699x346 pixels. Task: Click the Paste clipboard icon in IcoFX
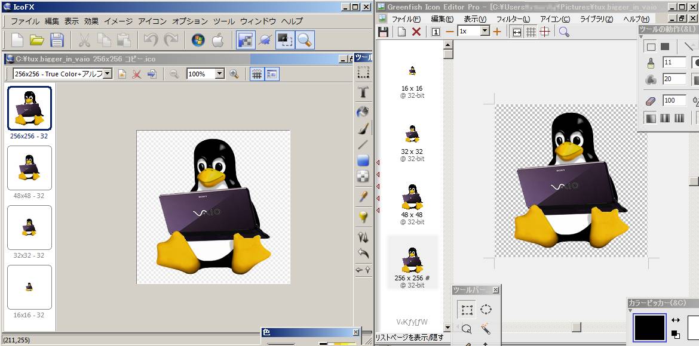pyautogui.click(x=124, y=40)
